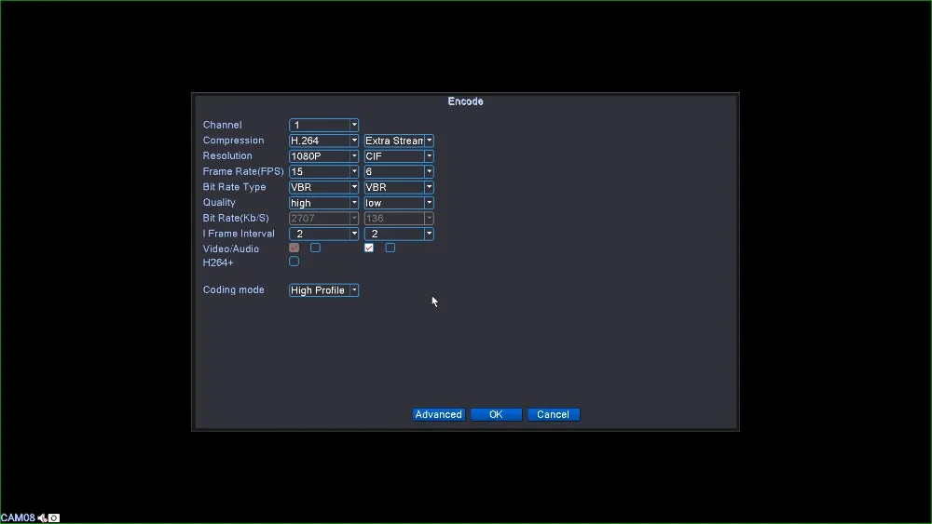Click the Frame Rate(FPS) label
This screenshot has height=524, width=932.
pos(243,171)
